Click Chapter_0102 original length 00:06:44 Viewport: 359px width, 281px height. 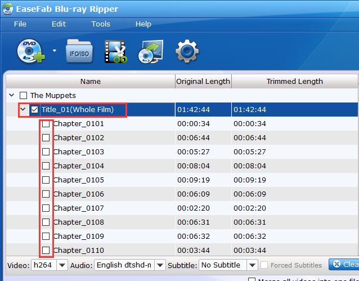(194, 138)
